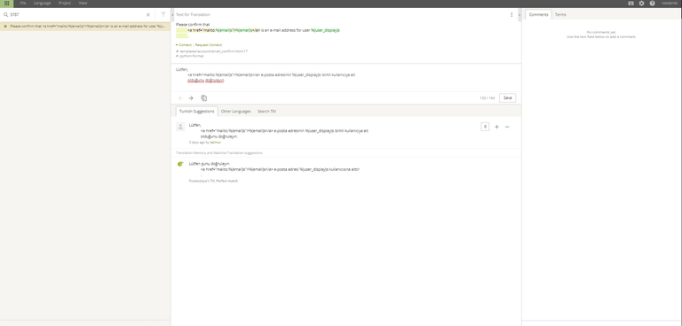Go to the next string arrow
Screen dimensions: 682x326
191,98
